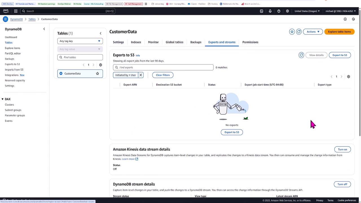The width and height of the screenshot is (361, 203).
Task: Go to next page in Tables list
Action: coord(93,65)
